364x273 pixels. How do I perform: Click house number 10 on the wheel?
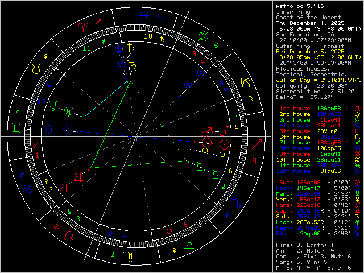148,36
